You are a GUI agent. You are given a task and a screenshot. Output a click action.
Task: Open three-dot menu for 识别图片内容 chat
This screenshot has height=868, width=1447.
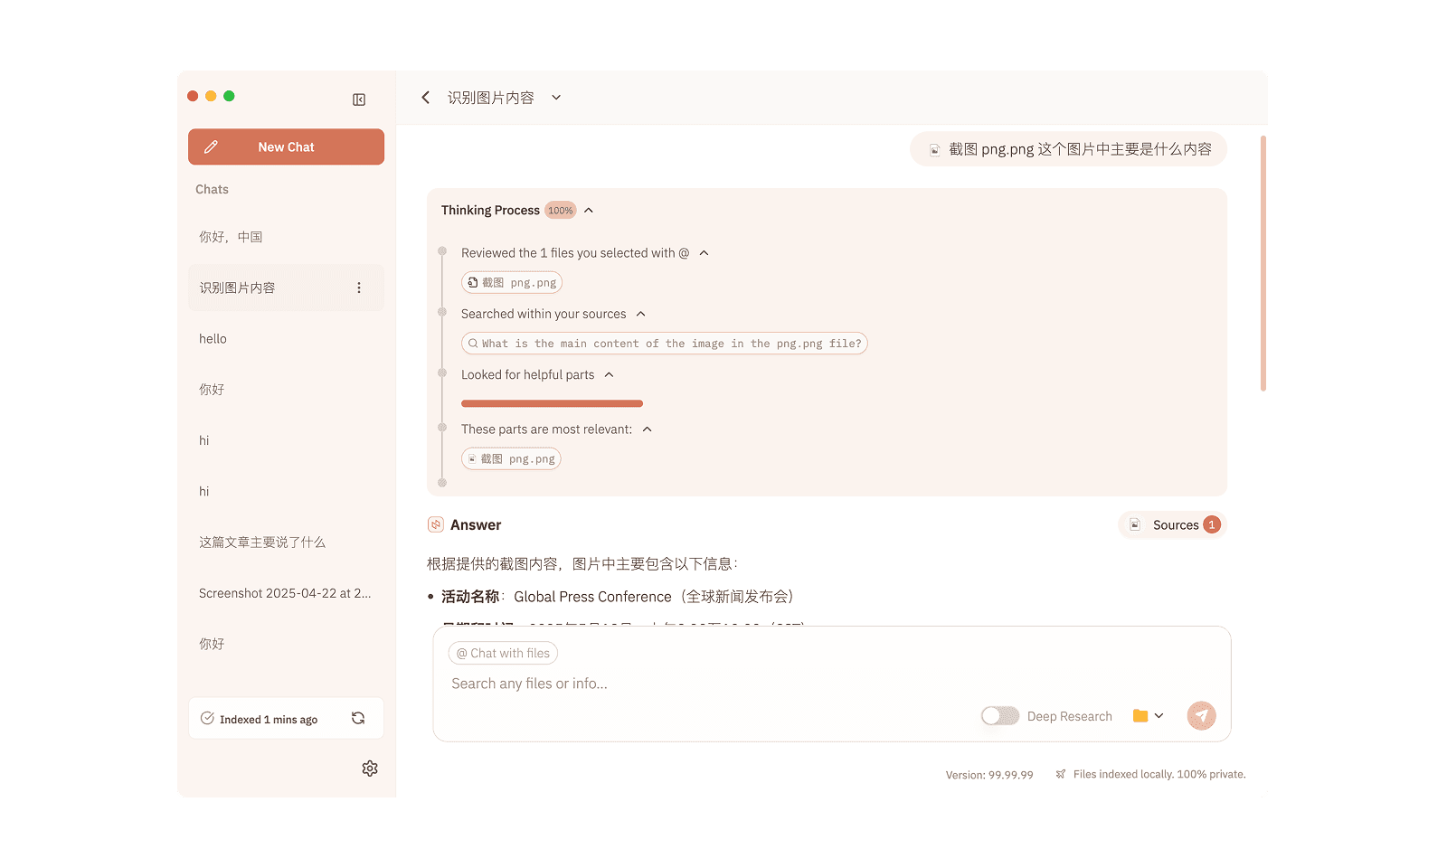coord(359,288)
